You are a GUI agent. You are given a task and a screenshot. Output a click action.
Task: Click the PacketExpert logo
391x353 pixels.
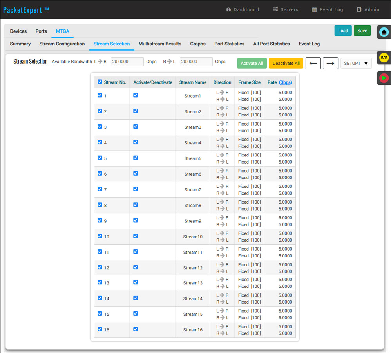point(26,10)
